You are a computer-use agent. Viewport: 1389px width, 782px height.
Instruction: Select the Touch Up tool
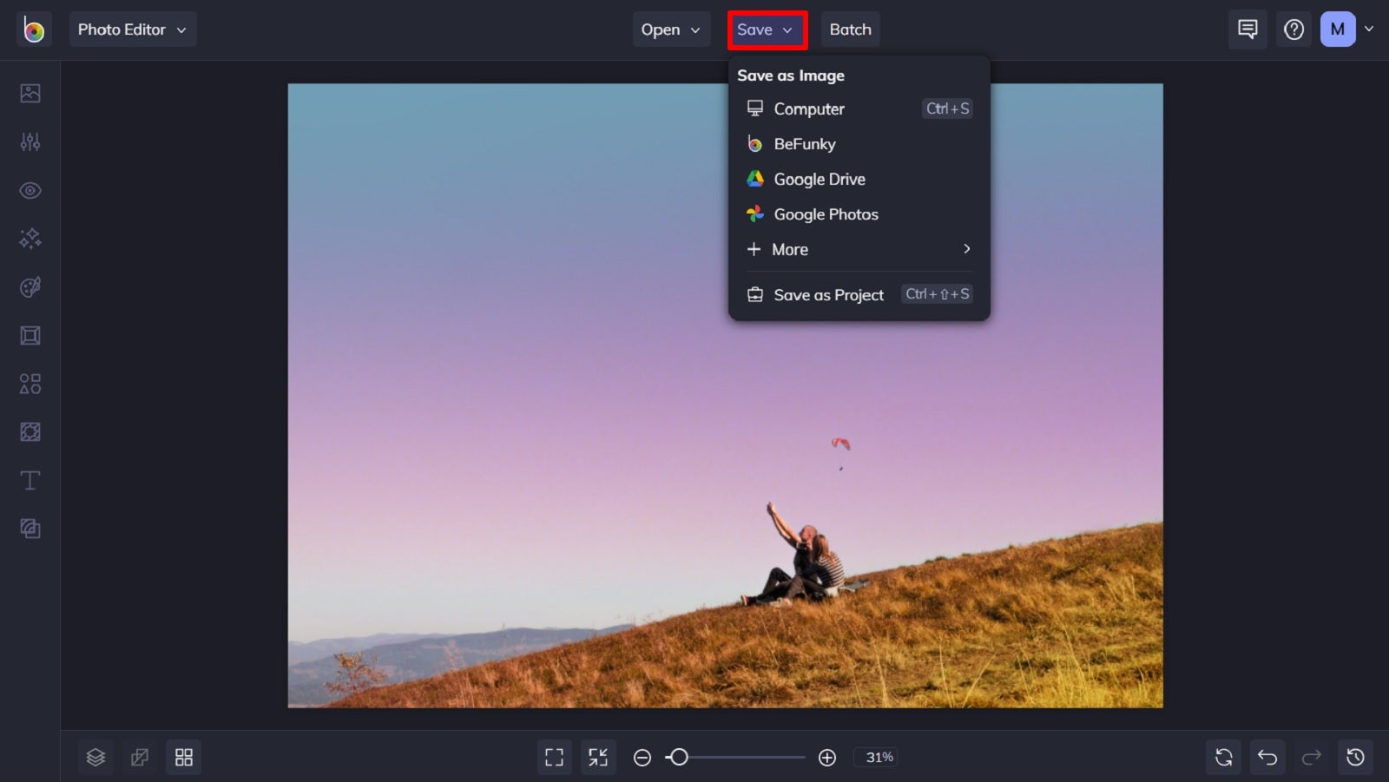pos(30,190)
